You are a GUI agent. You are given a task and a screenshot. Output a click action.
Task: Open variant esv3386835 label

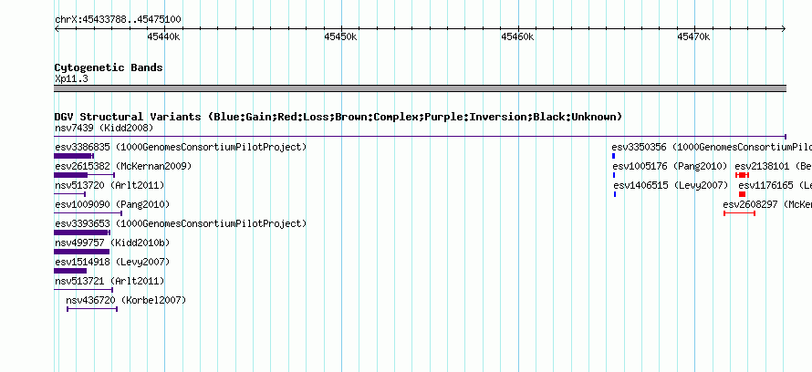click(181, 147)
